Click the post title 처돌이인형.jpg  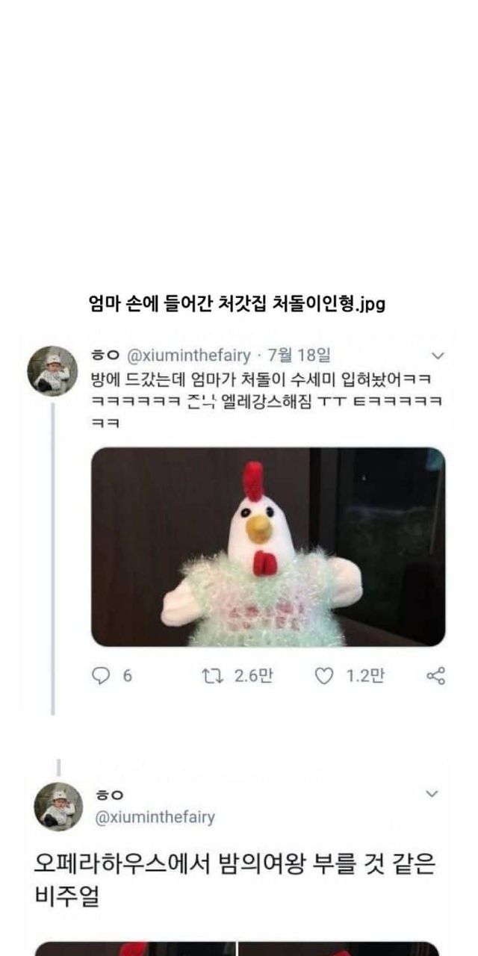tap(236, 304)
